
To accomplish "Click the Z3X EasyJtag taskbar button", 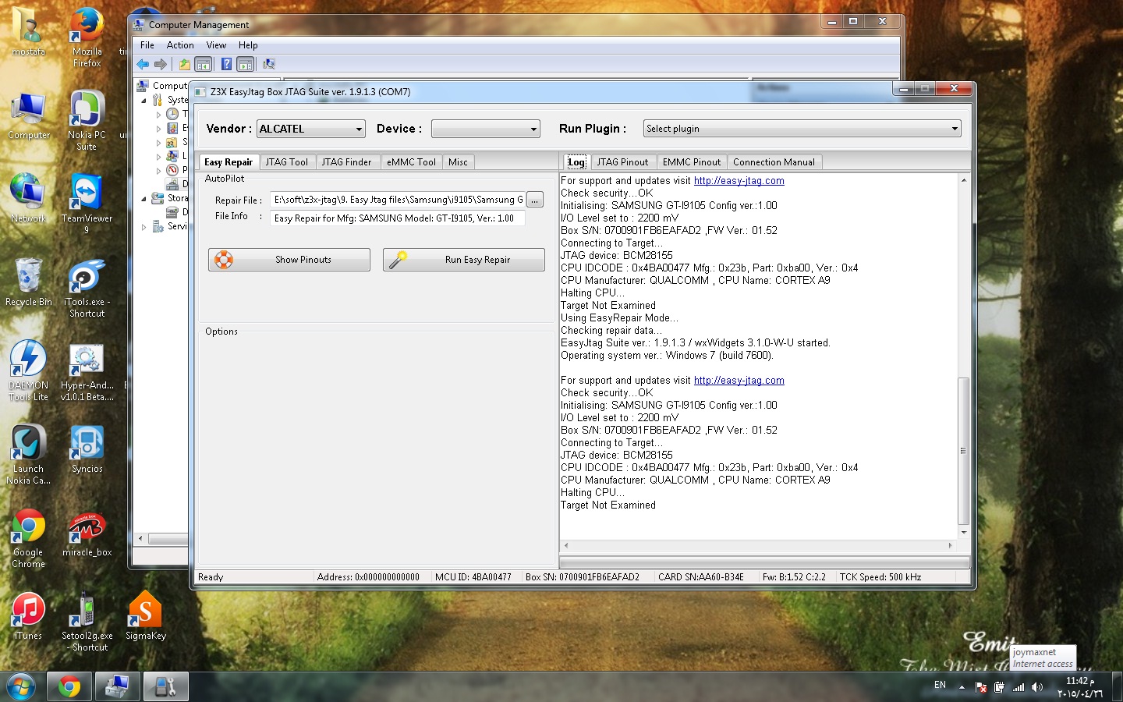I will click(166, 686).
